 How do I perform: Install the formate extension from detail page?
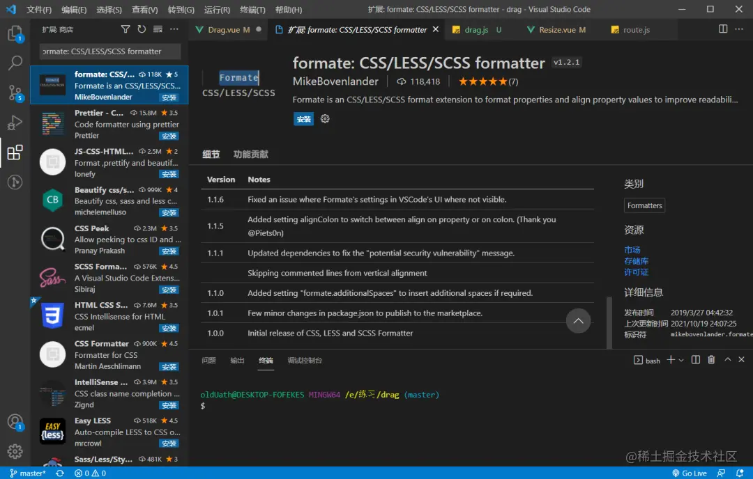coord(303,119)
